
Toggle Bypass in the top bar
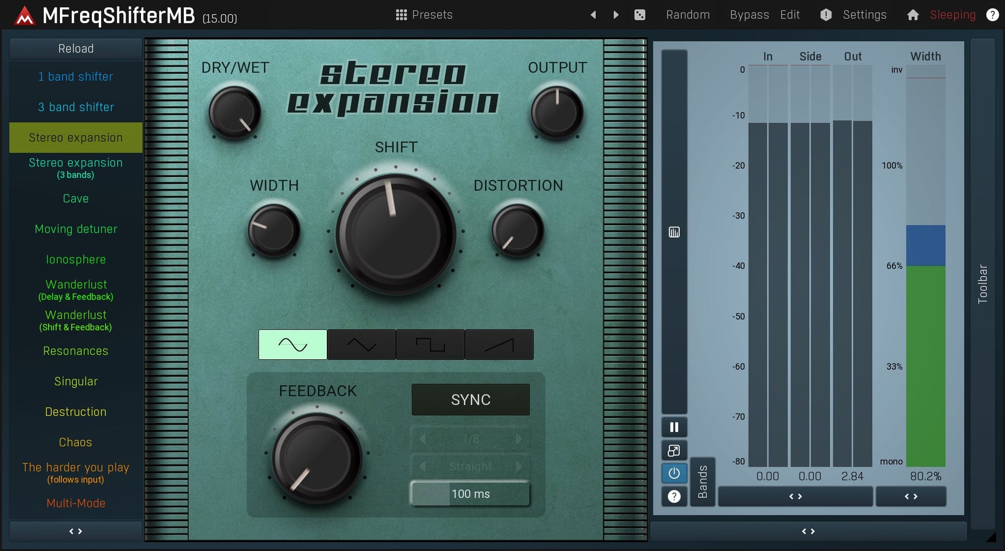pos(749,15)
